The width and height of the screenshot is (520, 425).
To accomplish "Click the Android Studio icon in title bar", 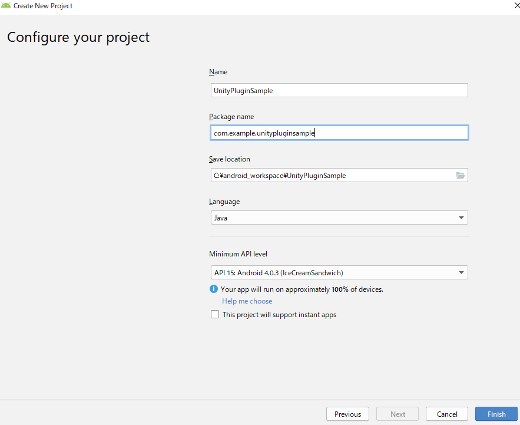I will click(6, 5).
